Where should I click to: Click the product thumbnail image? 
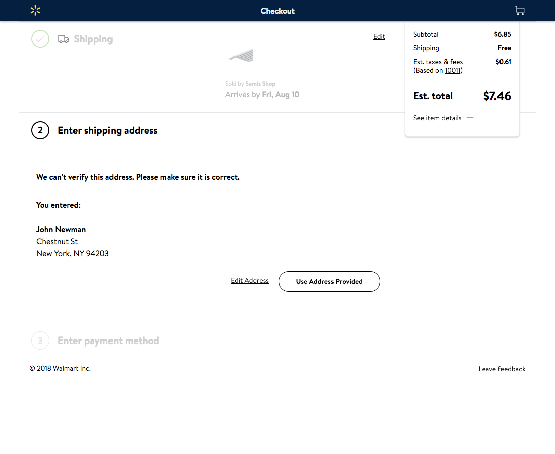(241, 55)
